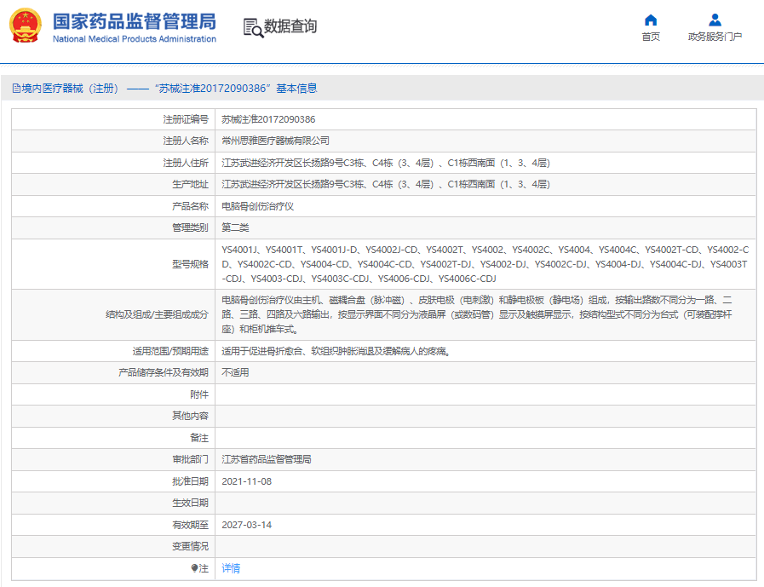
Task: Click the 政务服务门户 person icon
Action: click(x=715, y=20)
